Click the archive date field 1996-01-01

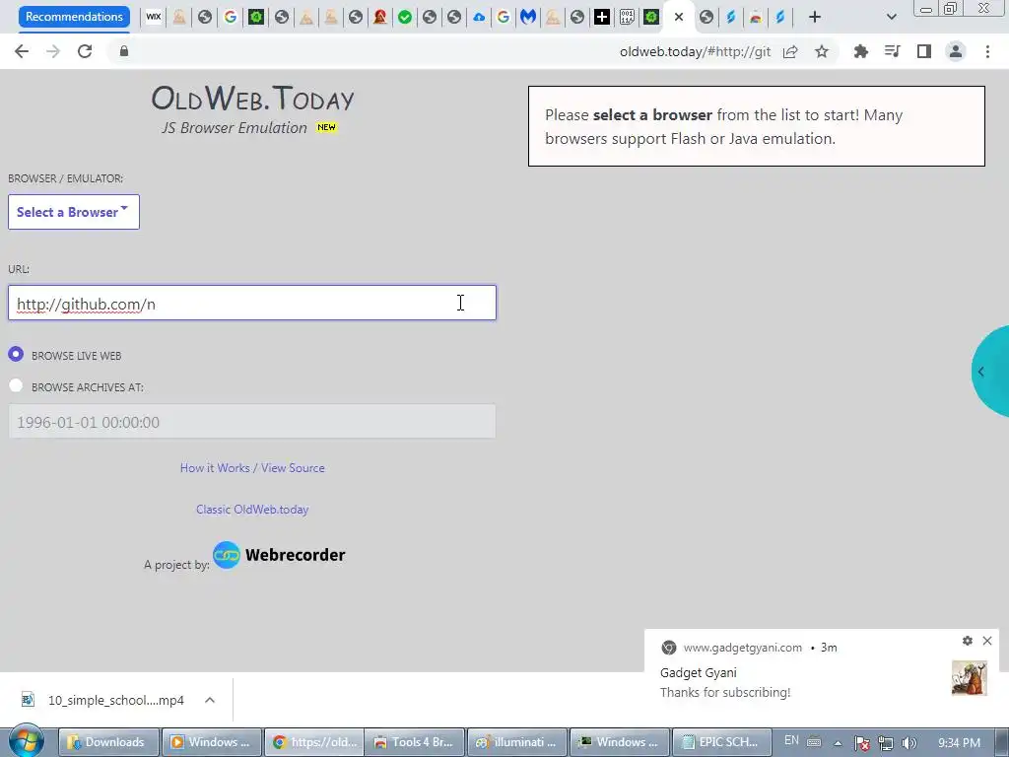(252, 422)
